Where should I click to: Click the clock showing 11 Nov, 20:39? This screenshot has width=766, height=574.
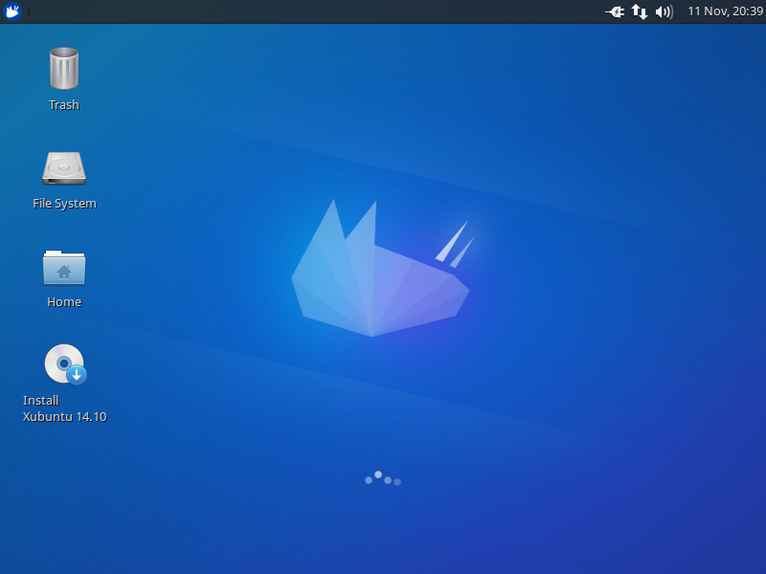coord(725,11)
